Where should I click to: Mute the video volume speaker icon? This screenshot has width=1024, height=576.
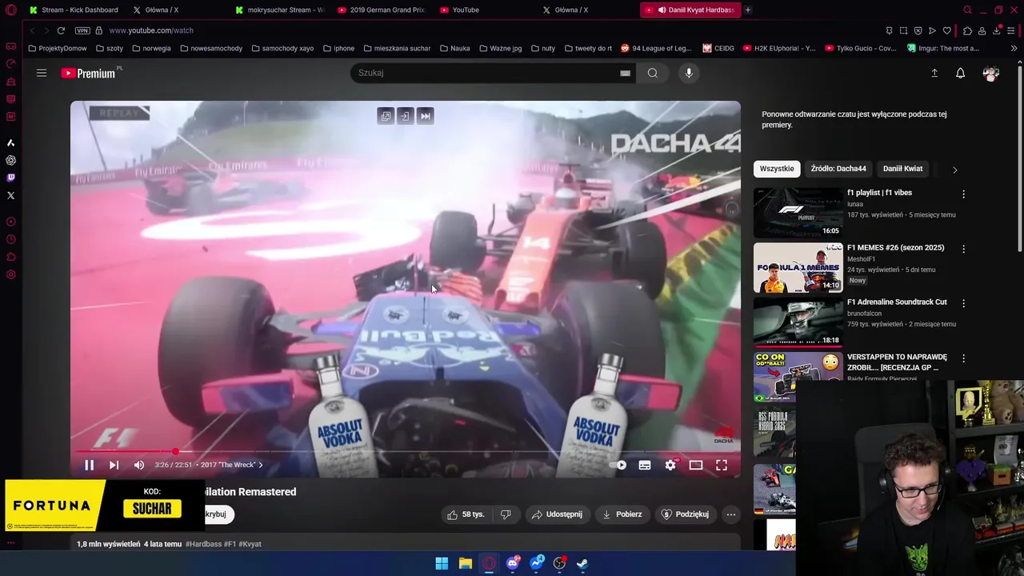click(x=139, y=465)
